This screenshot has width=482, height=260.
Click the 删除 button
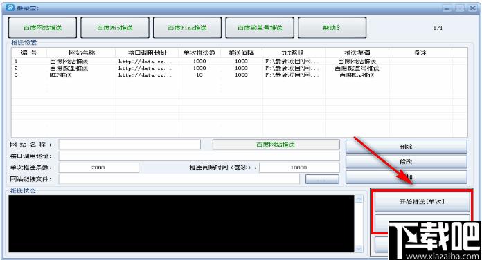coord(406,147)
